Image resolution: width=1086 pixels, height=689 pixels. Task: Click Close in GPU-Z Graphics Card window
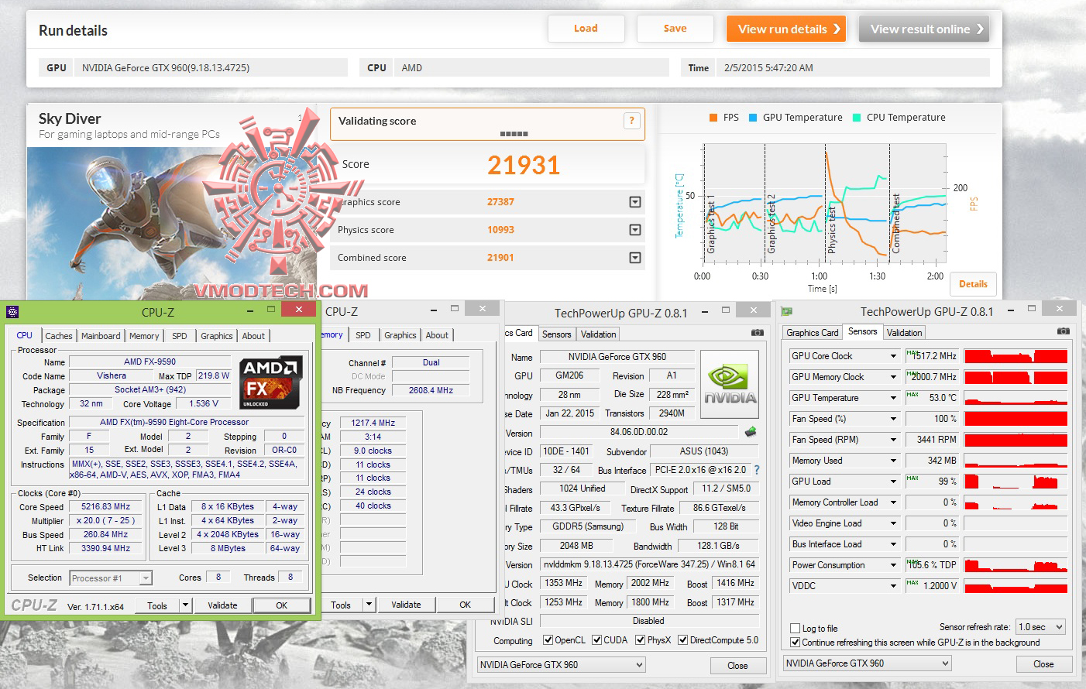tap(737, 665)
